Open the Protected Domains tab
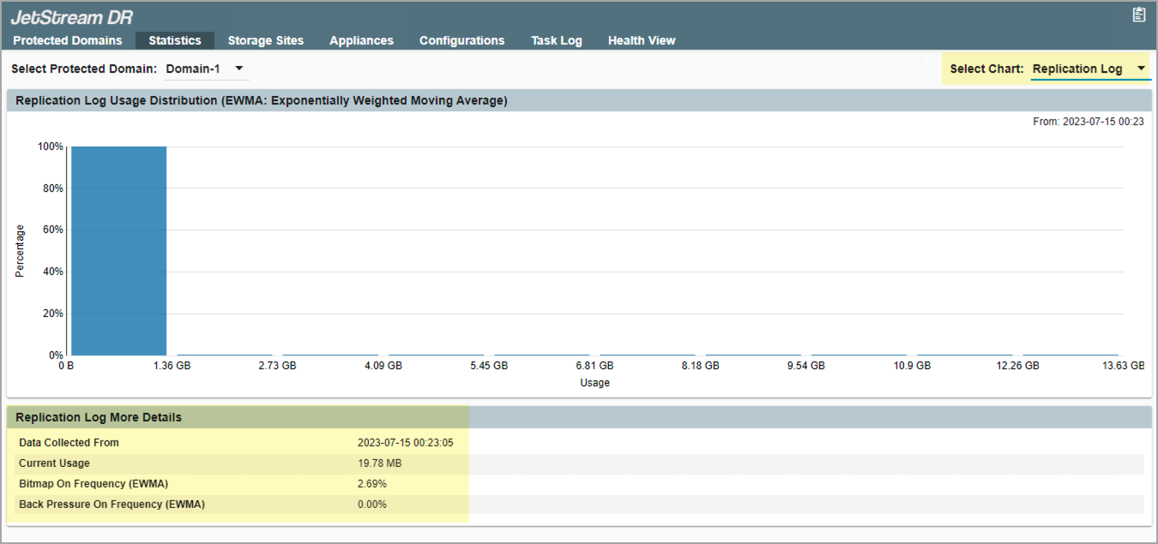Image resolution: width=1158 pixels, height=544 pixels. pos(68,40)
